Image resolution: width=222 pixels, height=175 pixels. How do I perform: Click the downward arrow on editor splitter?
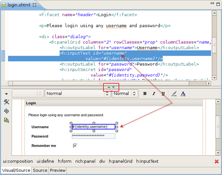click(x=114, y=87)
